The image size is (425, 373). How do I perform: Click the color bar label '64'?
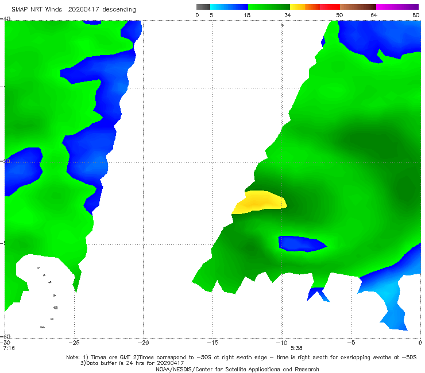pos(374,15)
